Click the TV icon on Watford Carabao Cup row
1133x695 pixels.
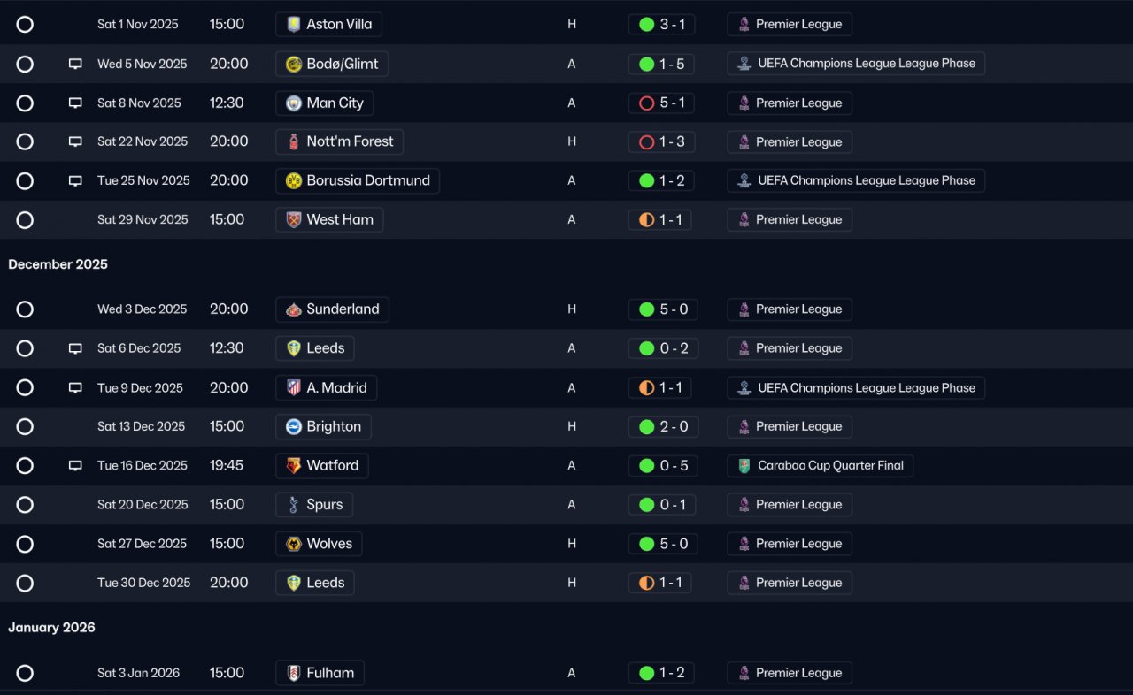(x=75, y=465)
